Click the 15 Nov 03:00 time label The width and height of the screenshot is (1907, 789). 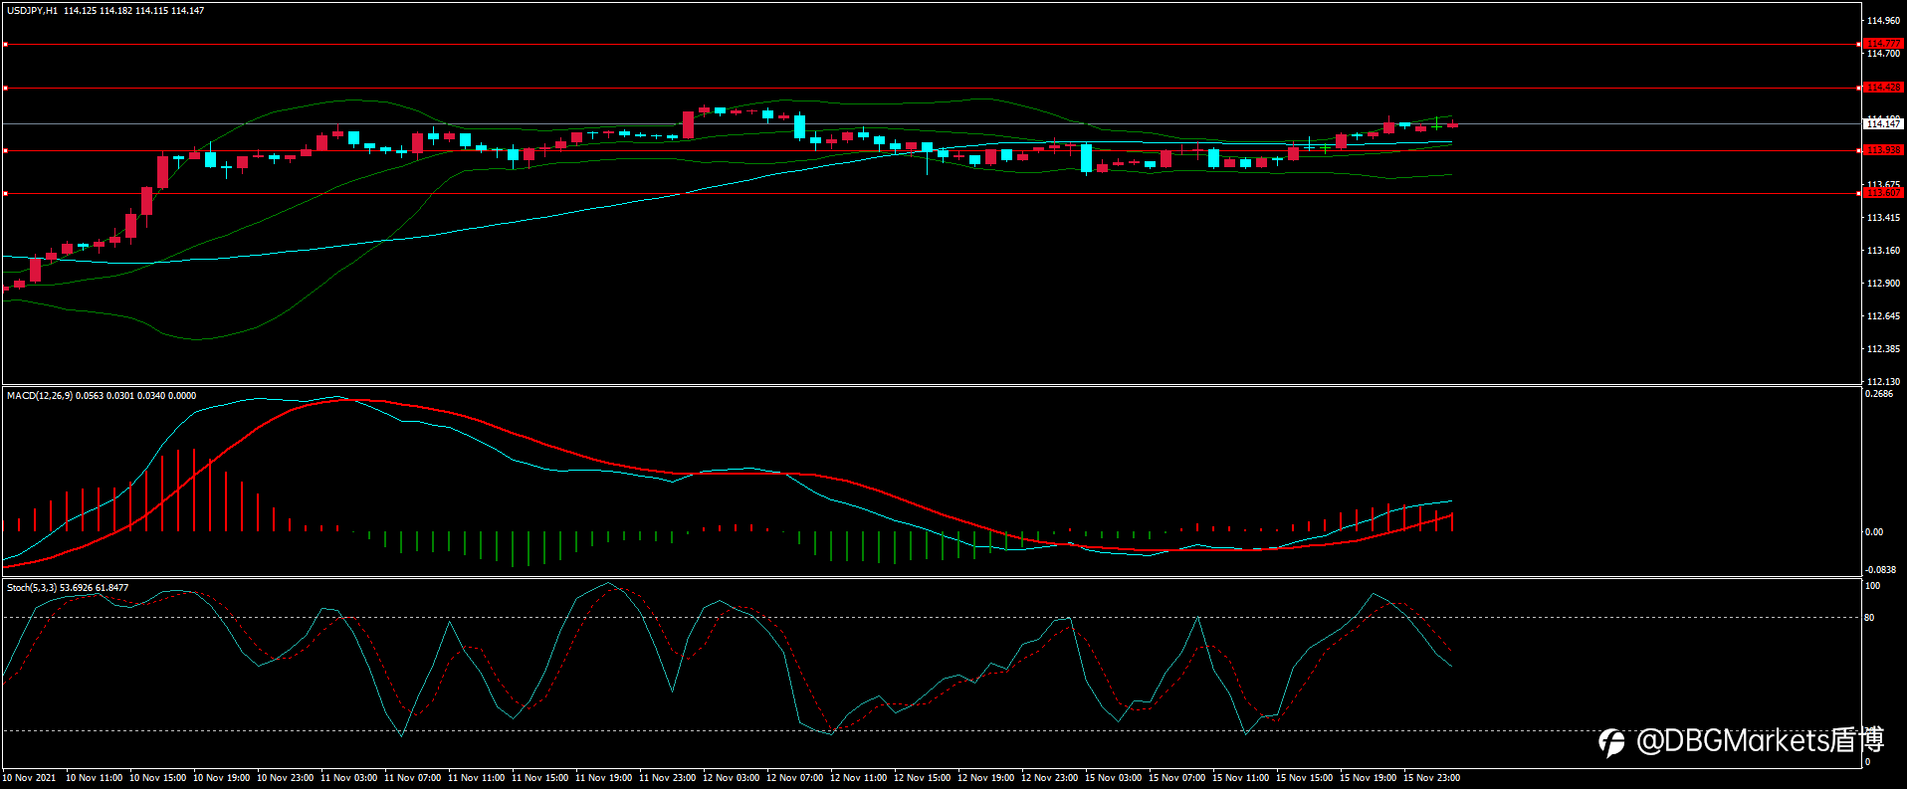click(x=1113, y=778)
